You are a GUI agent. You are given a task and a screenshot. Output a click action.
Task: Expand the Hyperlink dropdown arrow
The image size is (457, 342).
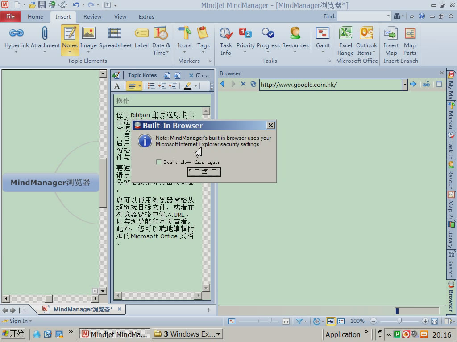coord(17,52)
